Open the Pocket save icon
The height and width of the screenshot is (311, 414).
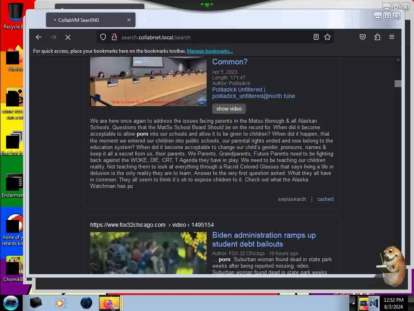(x=363, y=37)
